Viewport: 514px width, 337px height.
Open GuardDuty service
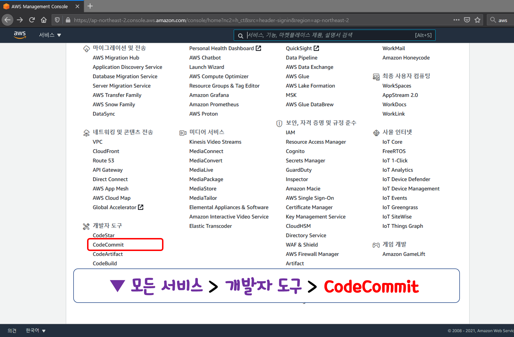[x=299, y=170]
